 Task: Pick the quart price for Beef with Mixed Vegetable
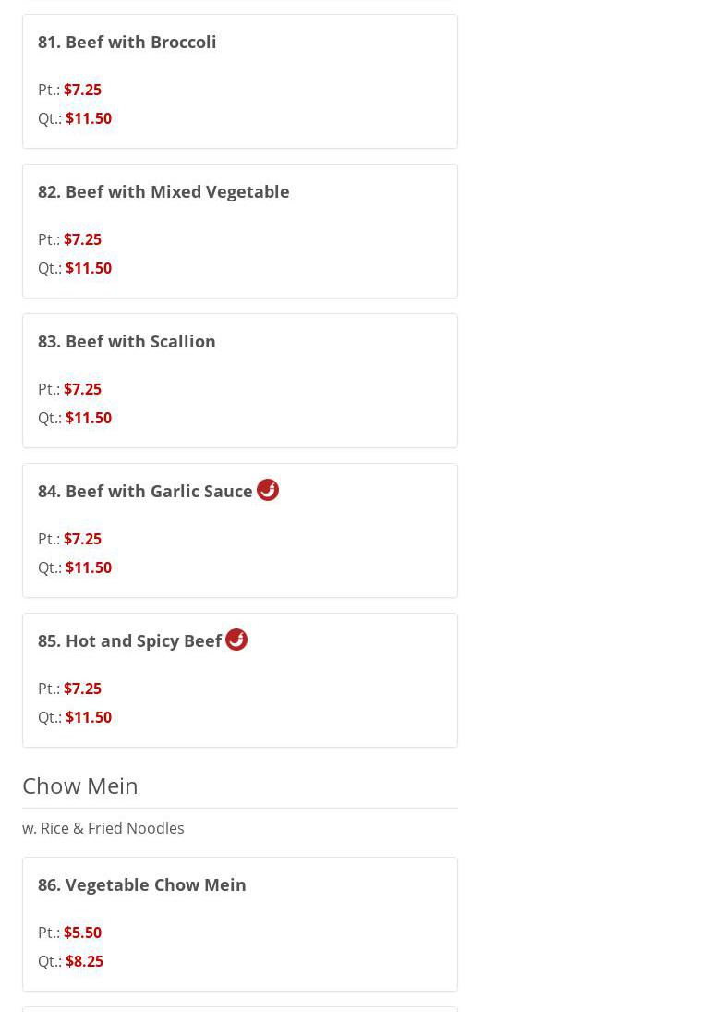(89, 268)
